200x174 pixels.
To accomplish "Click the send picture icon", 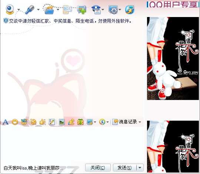I will pos(61,122).
